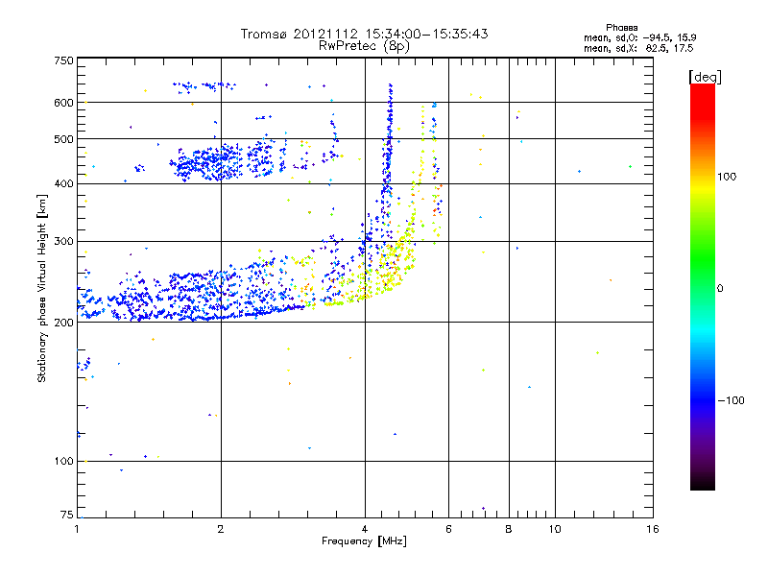
Task: Click the y-axis tick label '500'
Action: pyautogui.click(x=63, y=139)
